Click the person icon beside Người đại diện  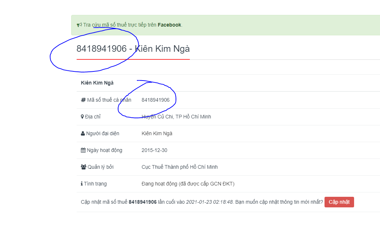tap(83, 133)
